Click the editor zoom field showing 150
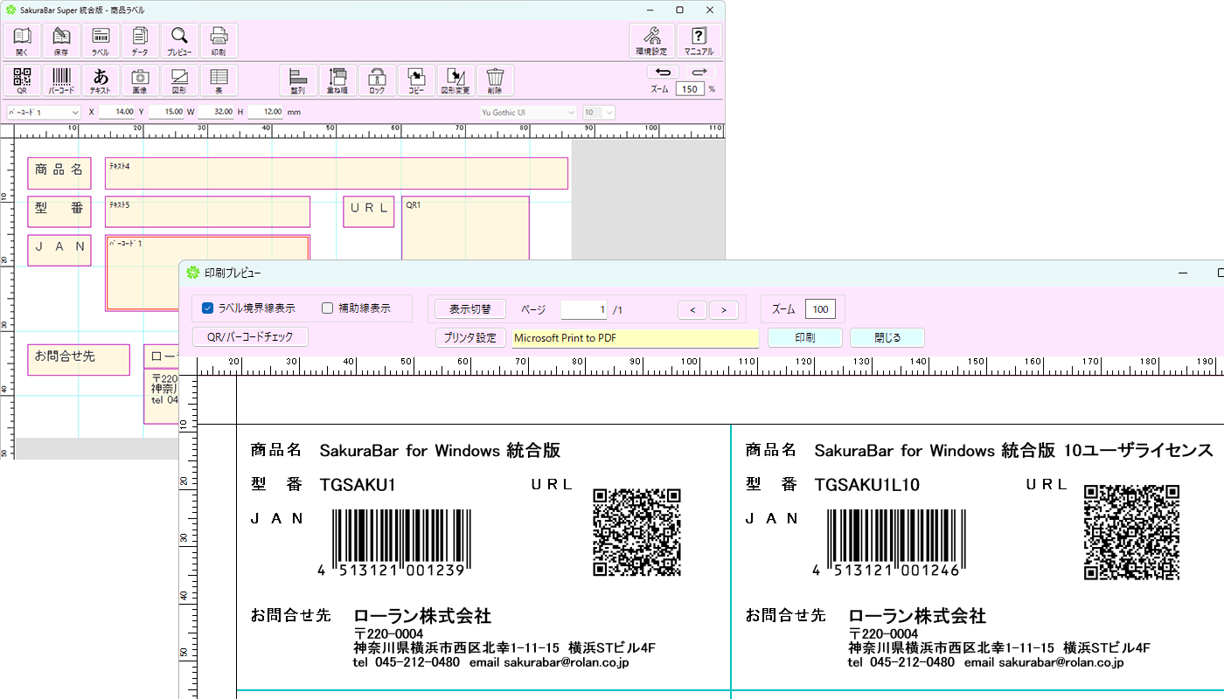Viewport: 1224px width, 699px height. [690, 89]
